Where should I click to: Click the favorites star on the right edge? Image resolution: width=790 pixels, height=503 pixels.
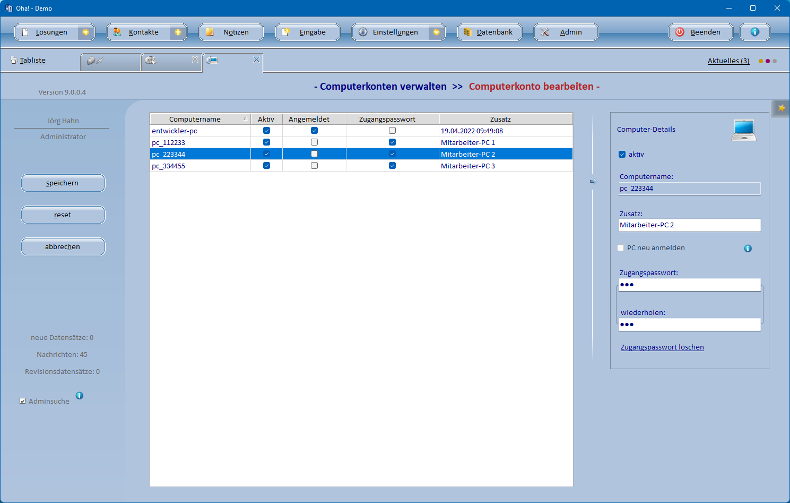[x=782, y=108]
